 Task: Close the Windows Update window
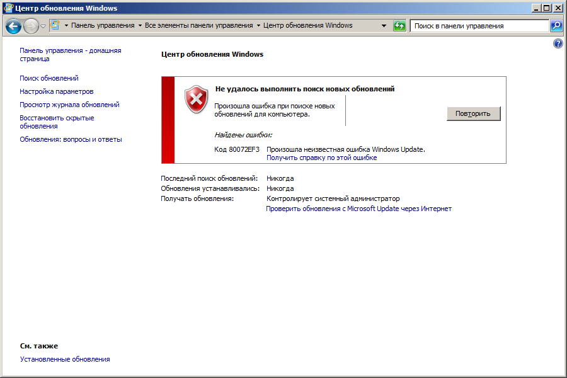pos(558,8)
